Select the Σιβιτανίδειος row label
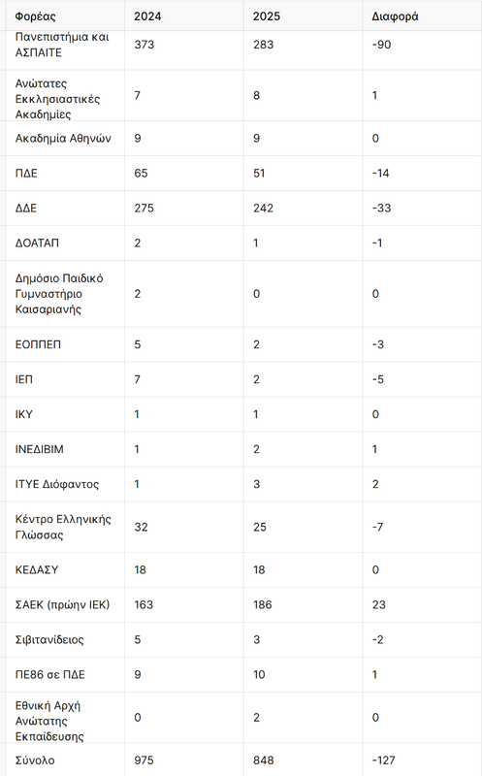Image resolution: width=482 pixels, height=776 pixels. coord(49,640)
